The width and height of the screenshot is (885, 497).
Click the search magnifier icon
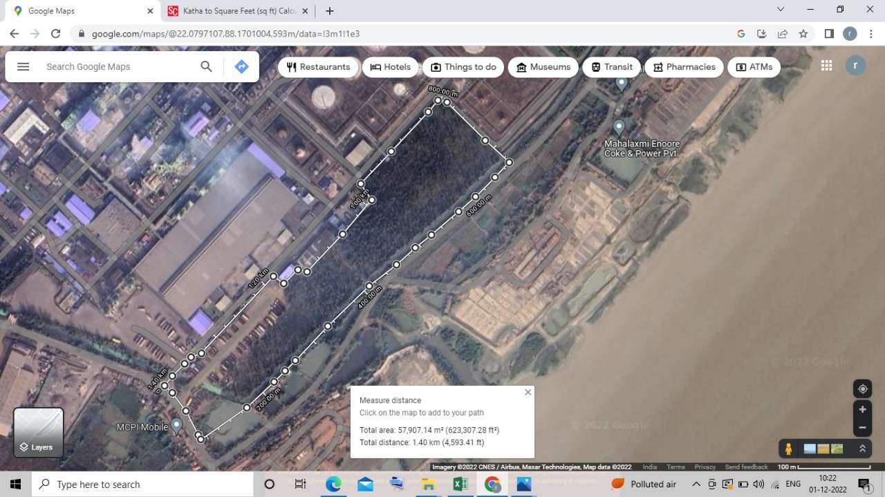206,66
